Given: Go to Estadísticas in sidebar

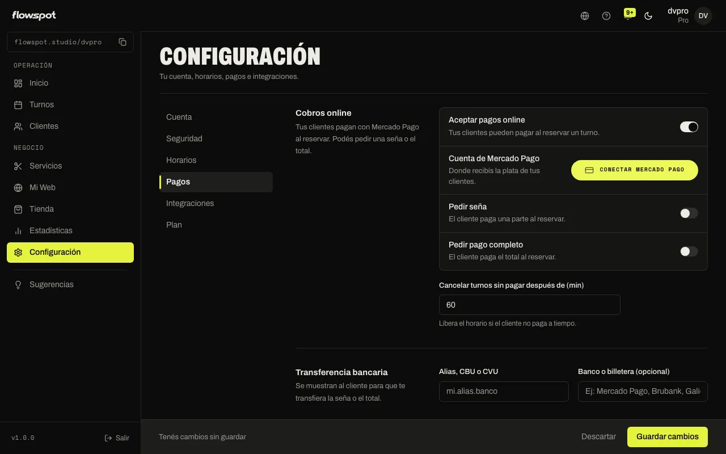Looking at the screenshot, I should click(70, 230).
